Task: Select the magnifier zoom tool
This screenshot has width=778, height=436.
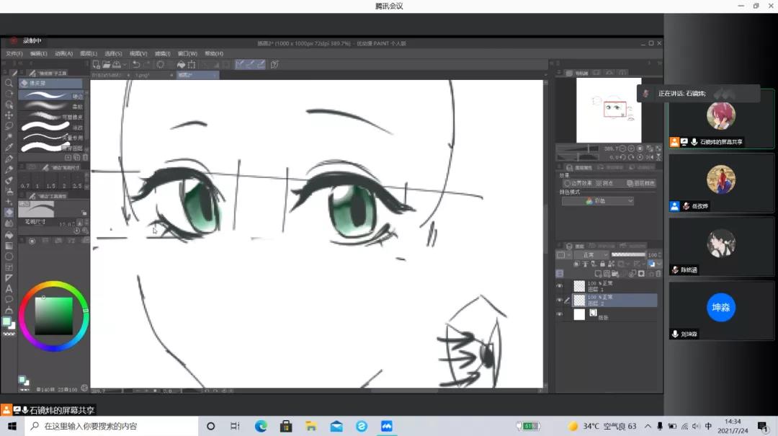Action: [9, 83]
